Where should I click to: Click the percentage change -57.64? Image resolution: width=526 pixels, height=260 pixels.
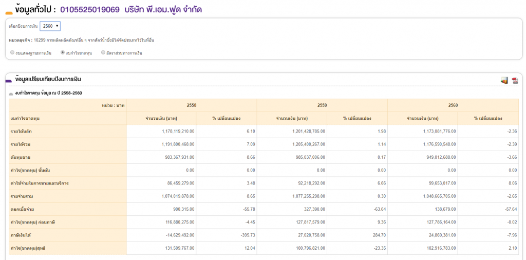511,209
